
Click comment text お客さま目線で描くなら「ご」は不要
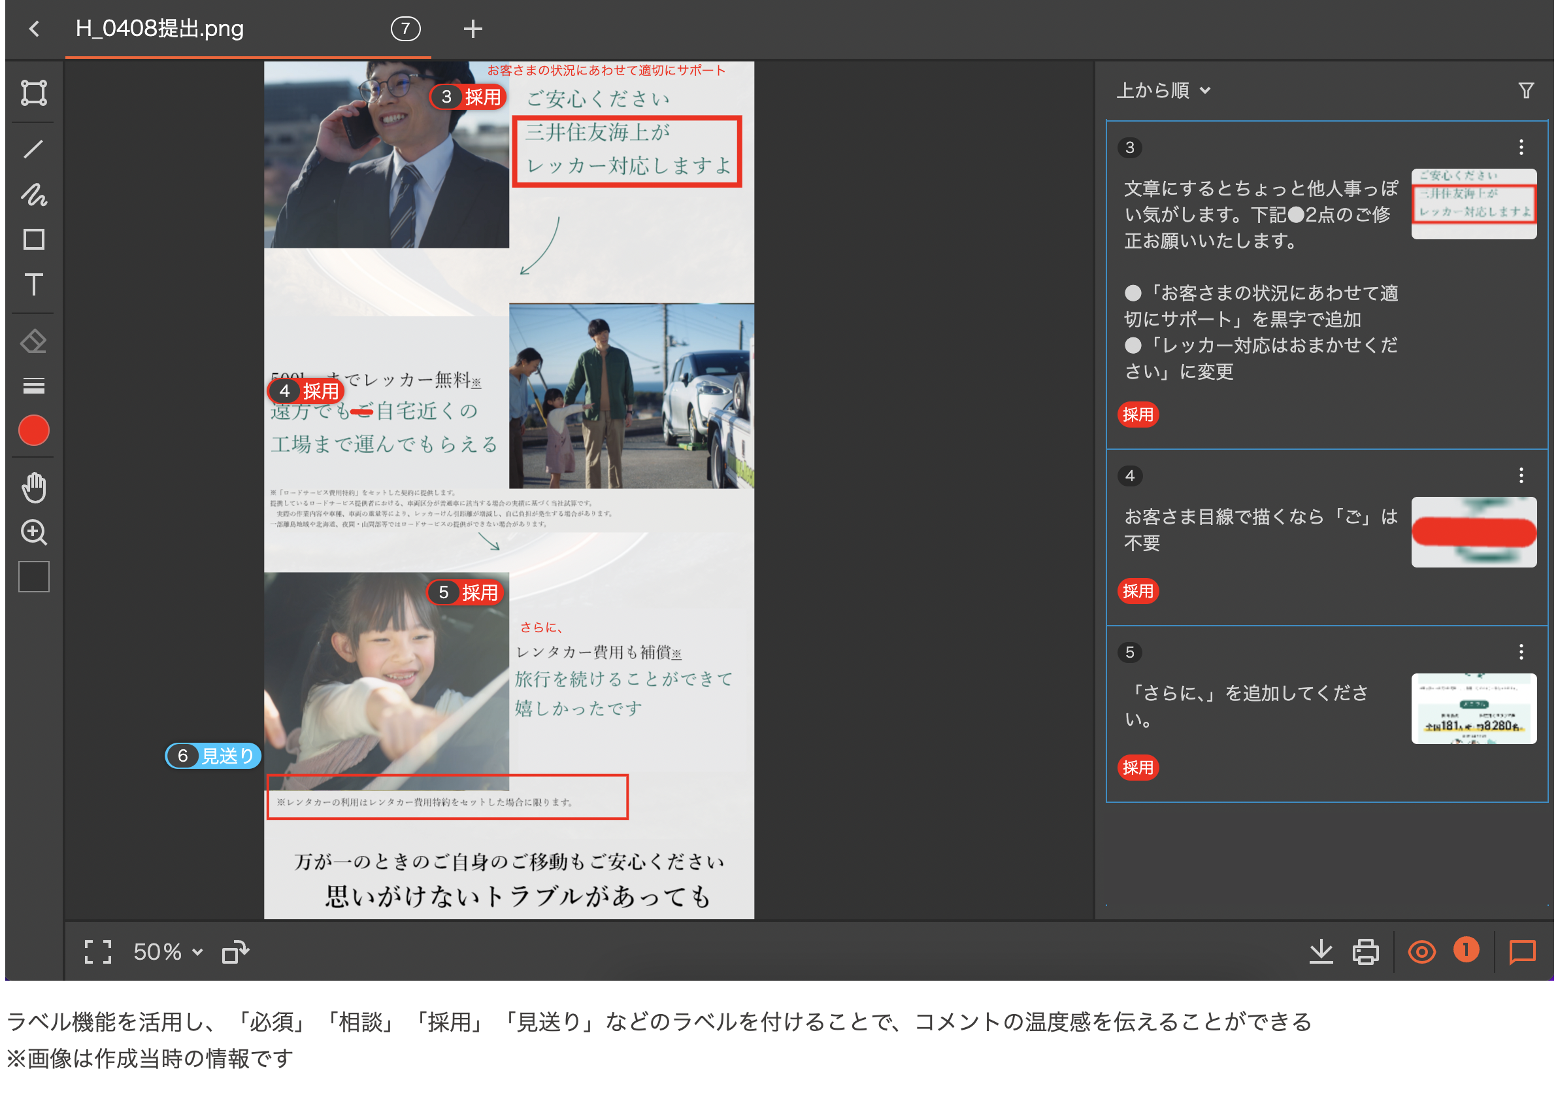[1261, 530]
